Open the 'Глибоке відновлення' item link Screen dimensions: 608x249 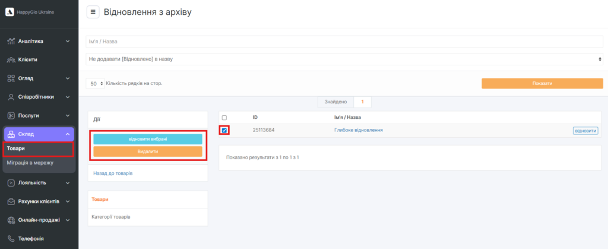358,130
